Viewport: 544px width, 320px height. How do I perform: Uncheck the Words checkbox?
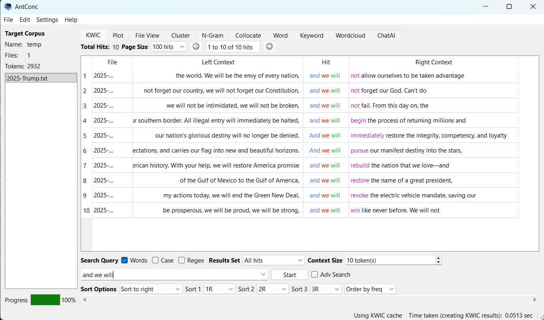tap(125, 261)
